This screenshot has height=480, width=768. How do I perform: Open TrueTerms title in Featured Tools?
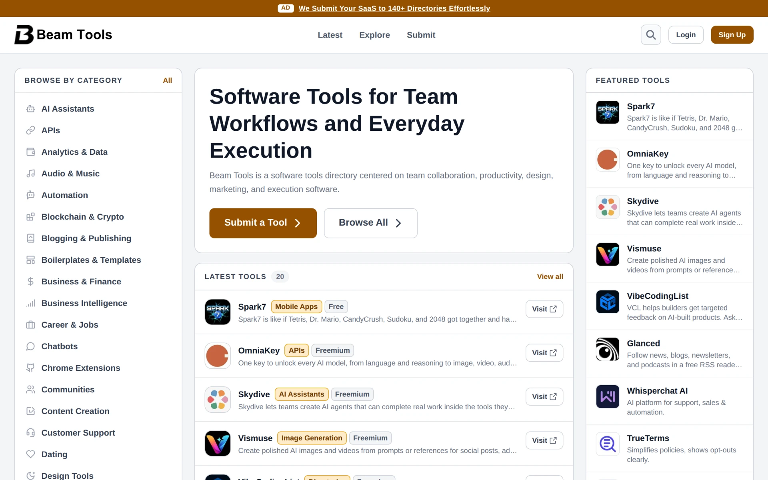tap(648, 438)
